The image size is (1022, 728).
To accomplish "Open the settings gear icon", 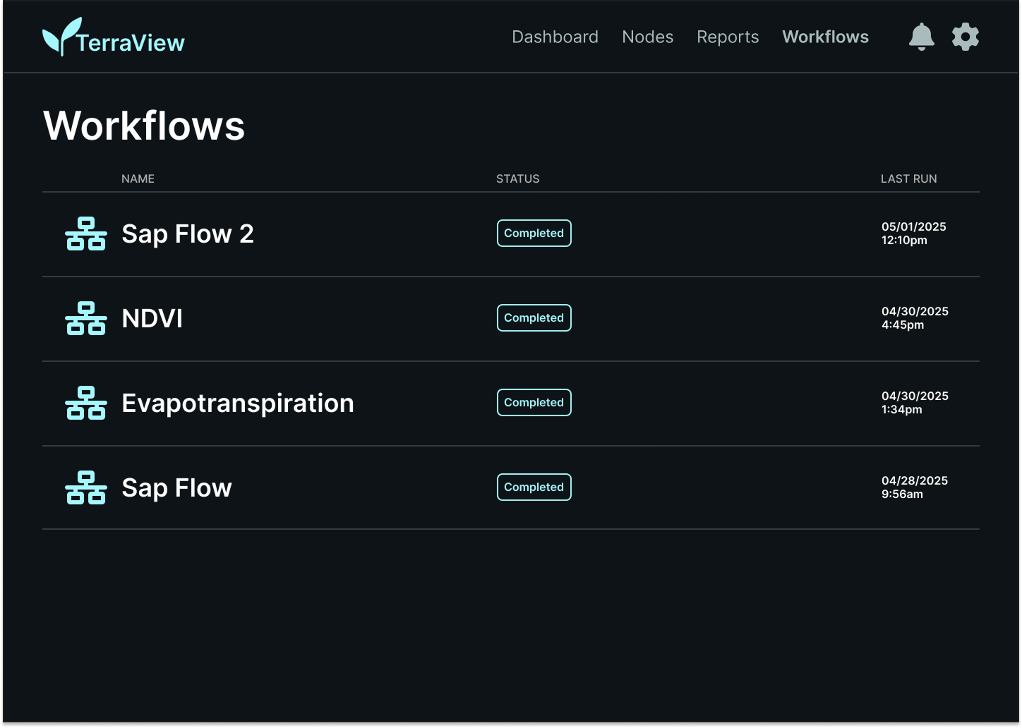I will click(x=965, y=37).
